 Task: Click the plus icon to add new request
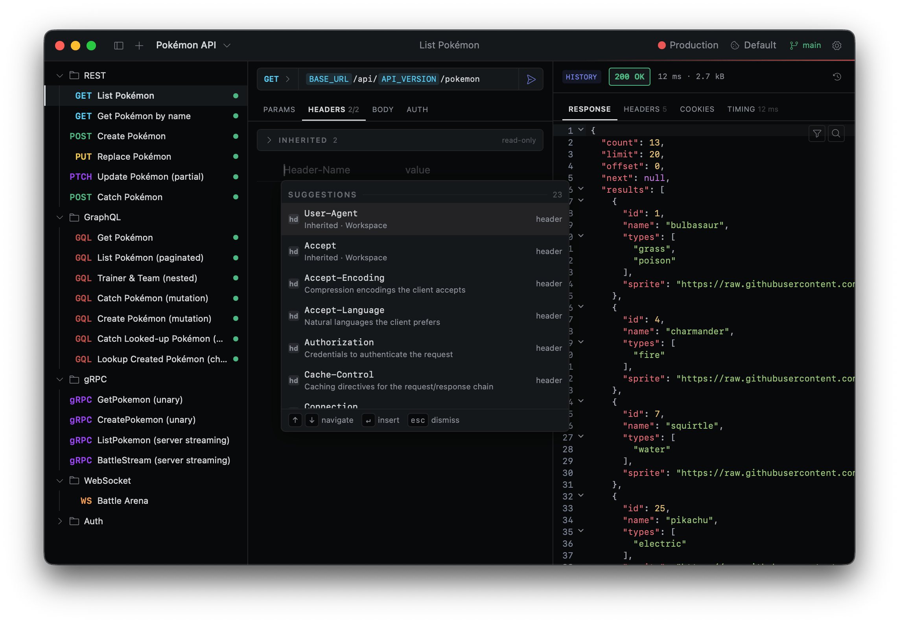click(139, 46)
